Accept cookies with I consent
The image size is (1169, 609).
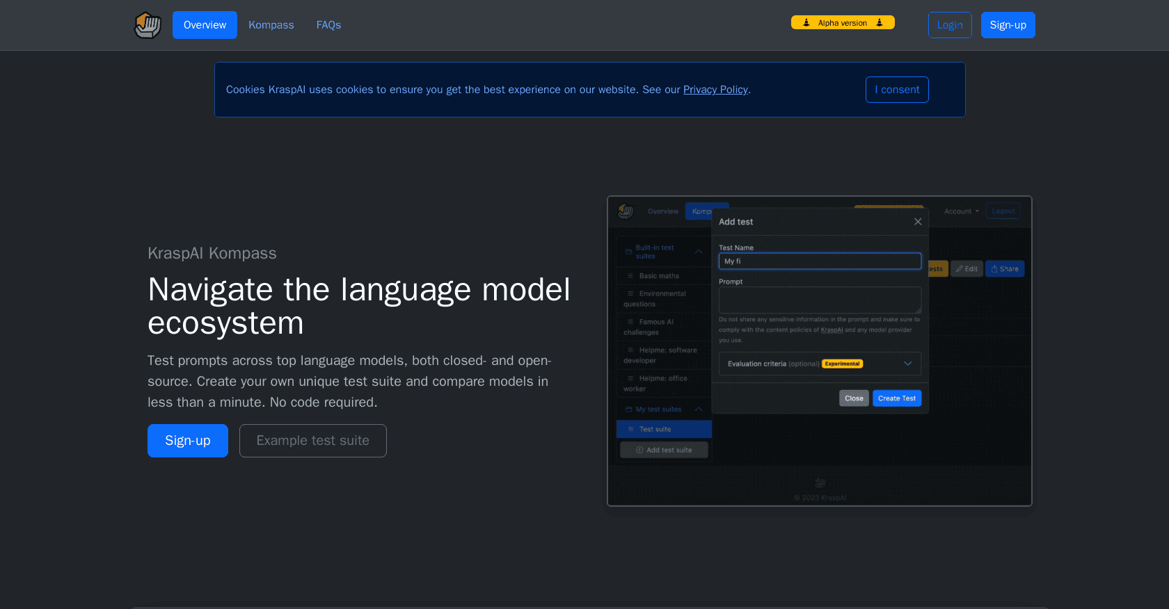click(x=897, y=90)
